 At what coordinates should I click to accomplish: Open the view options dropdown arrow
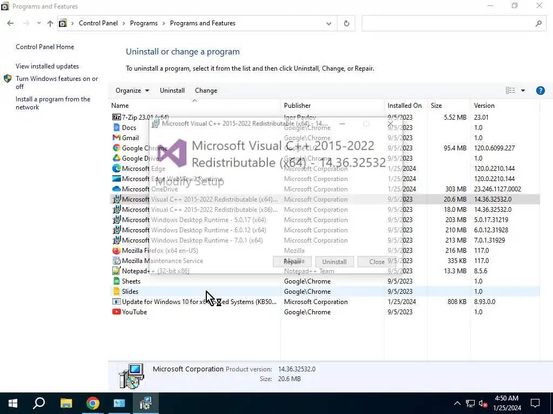pos(523,91)
